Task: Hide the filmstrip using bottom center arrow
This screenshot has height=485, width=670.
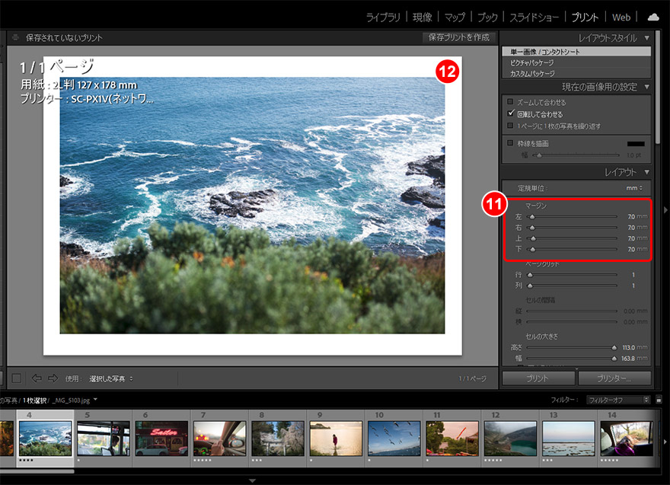Action: 252,480
